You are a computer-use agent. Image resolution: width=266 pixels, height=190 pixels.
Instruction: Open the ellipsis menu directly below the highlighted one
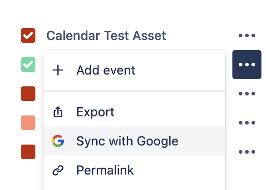coord(247,94)
